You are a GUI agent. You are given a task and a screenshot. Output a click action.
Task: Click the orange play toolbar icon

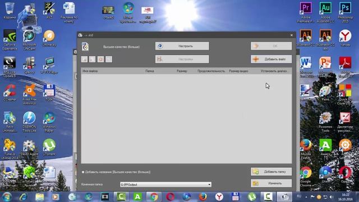click(x=100, y=59)
